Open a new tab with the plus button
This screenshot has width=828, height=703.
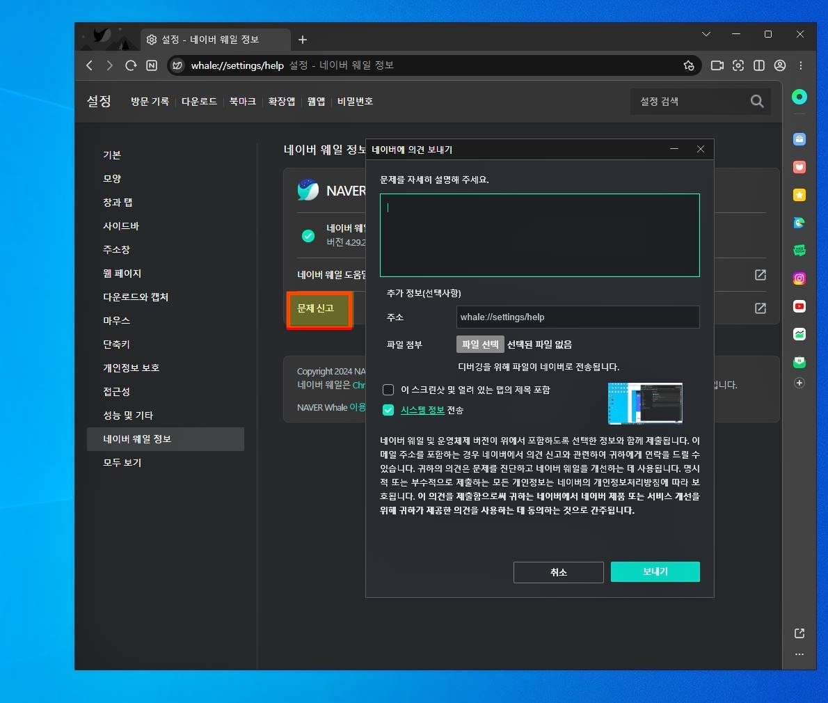303,40
